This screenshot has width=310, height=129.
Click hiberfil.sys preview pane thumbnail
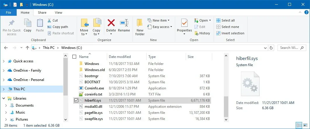pos(250,84)
